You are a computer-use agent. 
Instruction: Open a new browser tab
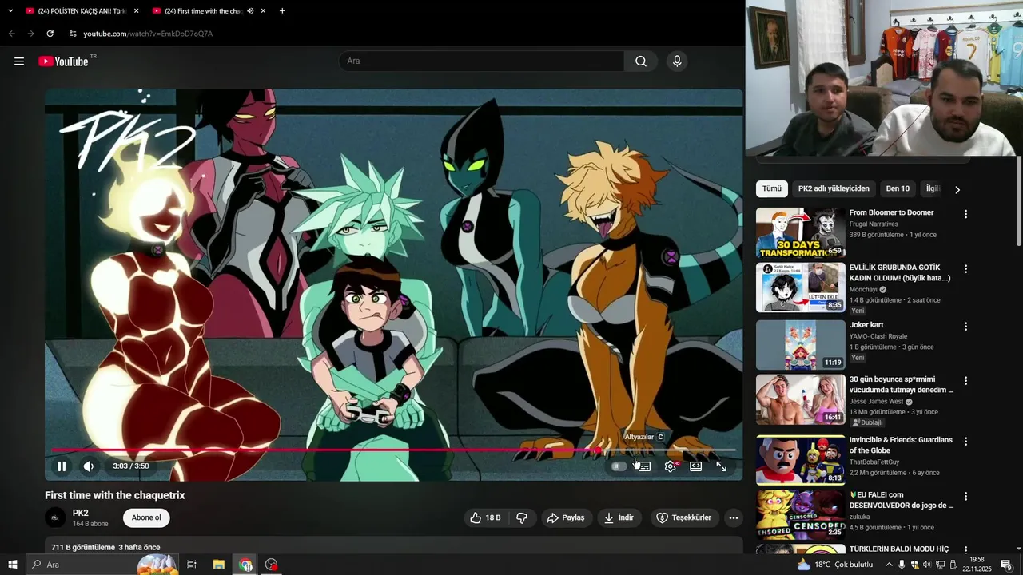pyautogui.click(x=282, y=11)
